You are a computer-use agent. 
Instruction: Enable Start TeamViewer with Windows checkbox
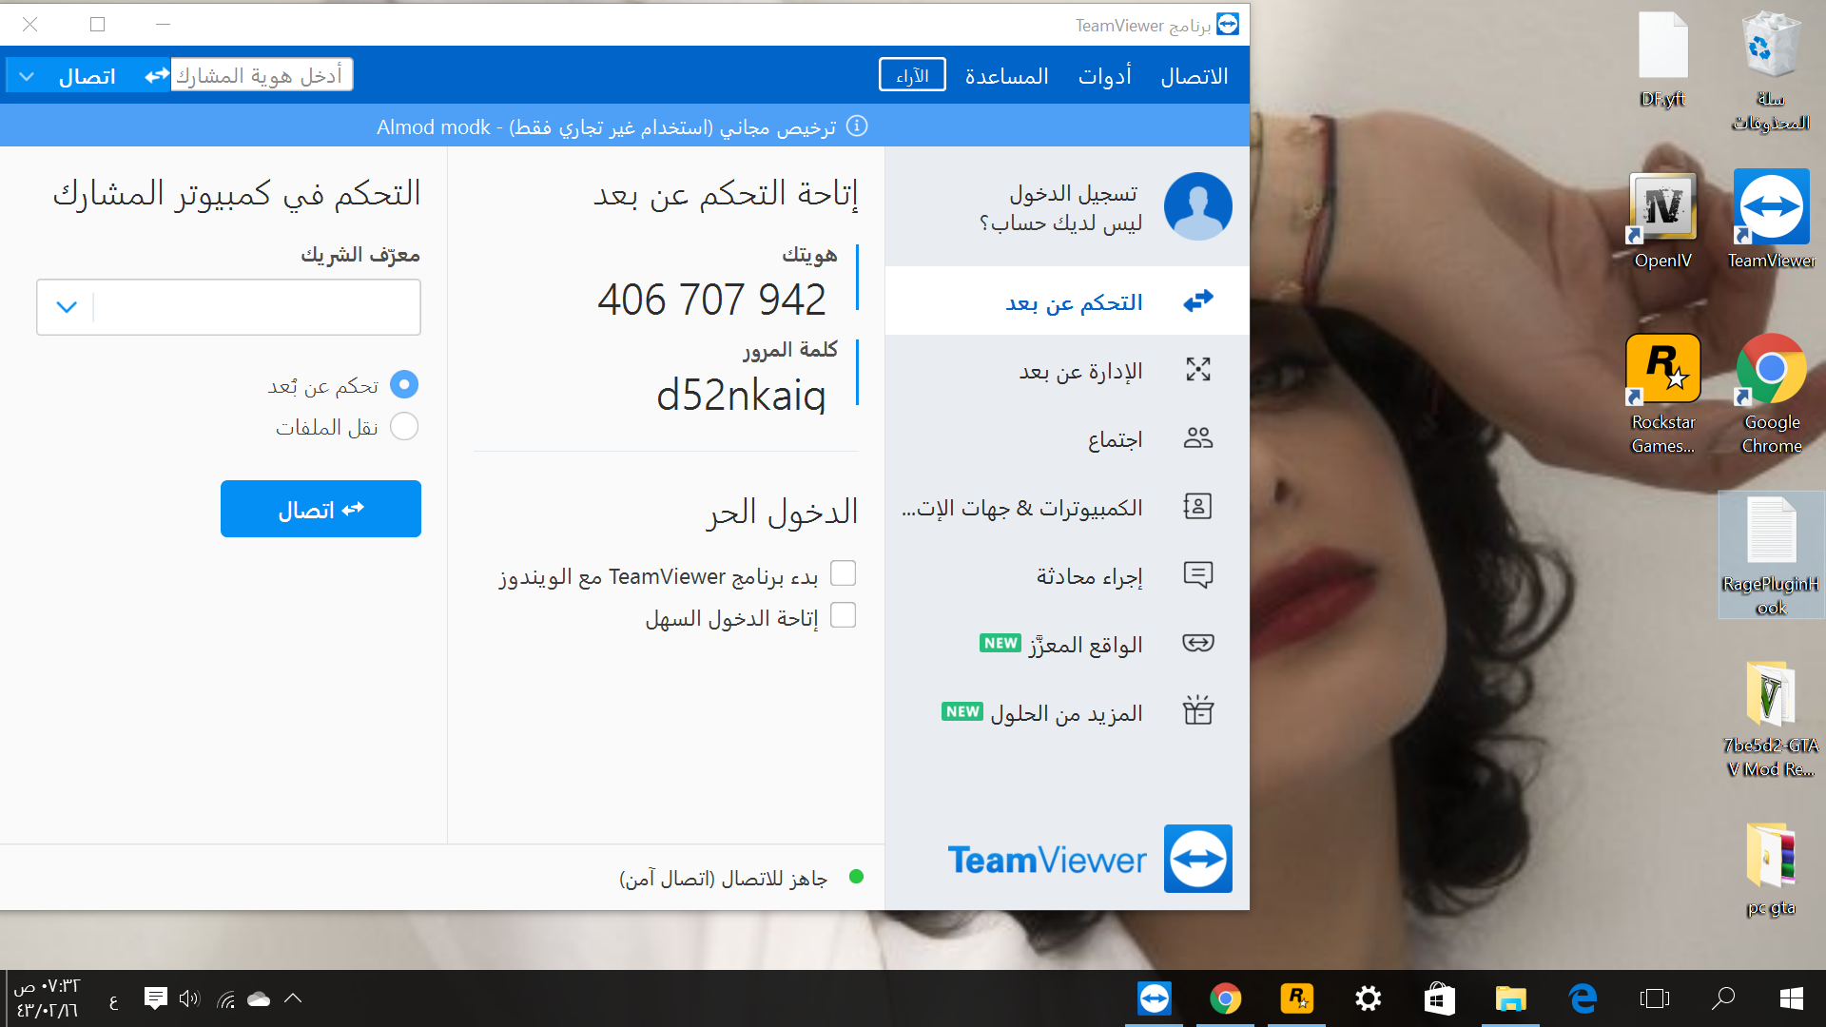click(x=843, y=573)
